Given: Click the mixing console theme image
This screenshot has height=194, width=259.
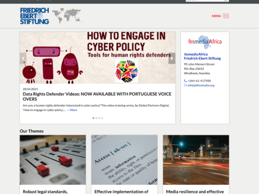Looking at the screenshot, I should click(x=53, y=160).
